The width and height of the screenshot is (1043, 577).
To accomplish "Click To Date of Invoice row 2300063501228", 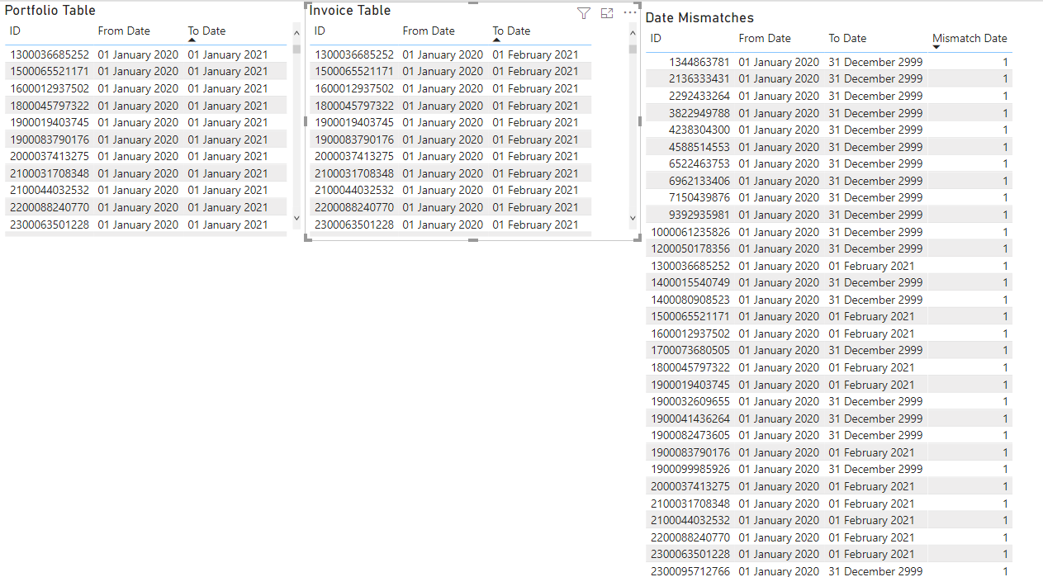I will coord(536,225).
